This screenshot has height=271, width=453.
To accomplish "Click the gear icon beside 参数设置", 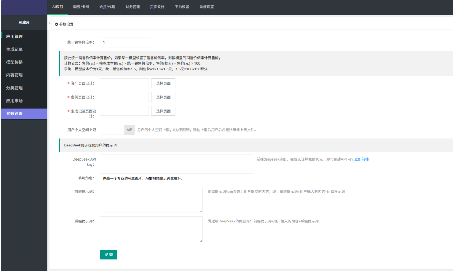I will pyautogui.click(x=57, y=24).
